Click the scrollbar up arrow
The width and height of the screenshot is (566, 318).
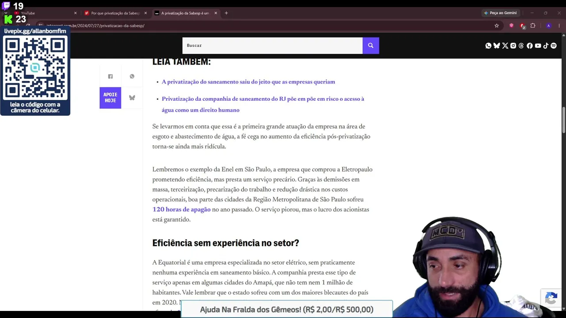563,35
